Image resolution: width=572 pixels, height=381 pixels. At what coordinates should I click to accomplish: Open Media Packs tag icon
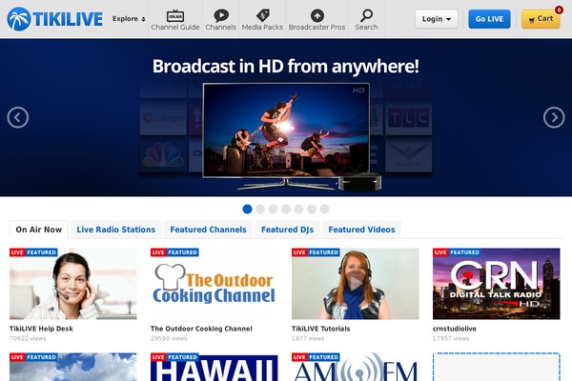(262, 15)
